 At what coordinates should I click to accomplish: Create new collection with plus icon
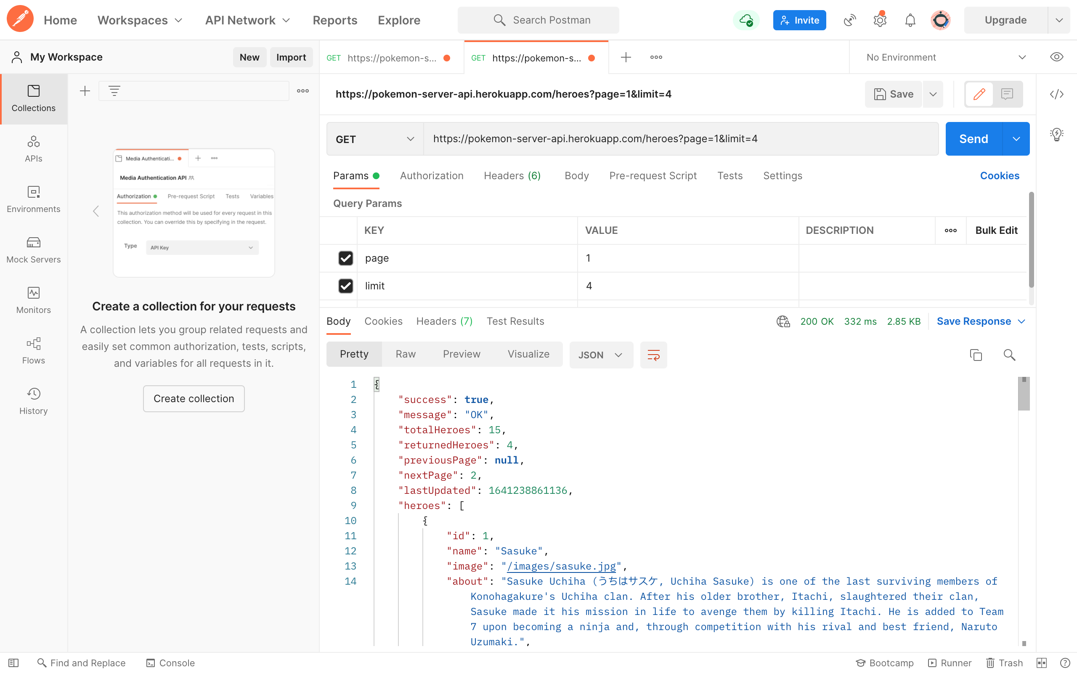click(x=85, y=91)
